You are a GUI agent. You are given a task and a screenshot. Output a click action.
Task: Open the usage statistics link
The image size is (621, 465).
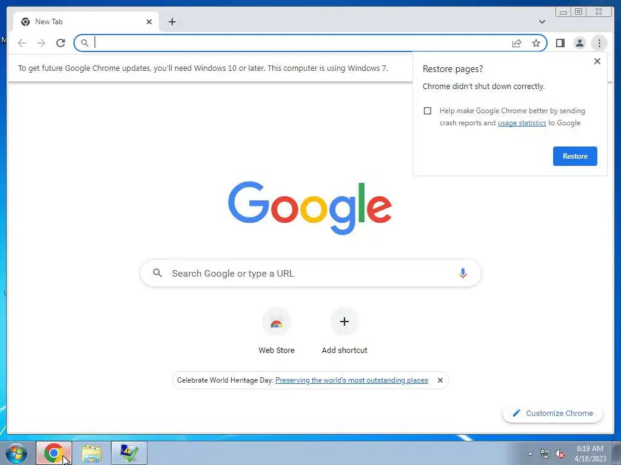click(x=522, y=123)
